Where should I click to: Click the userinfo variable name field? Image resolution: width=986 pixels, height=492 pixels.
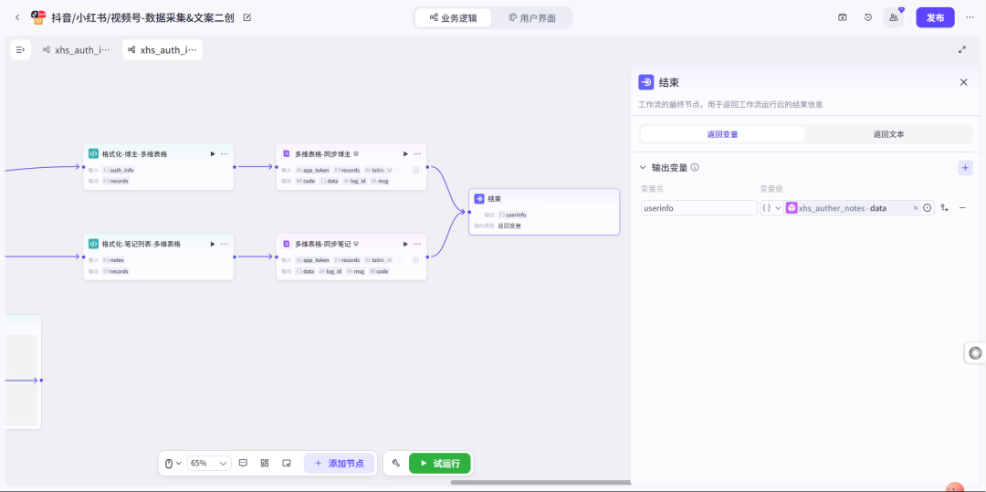698,208
